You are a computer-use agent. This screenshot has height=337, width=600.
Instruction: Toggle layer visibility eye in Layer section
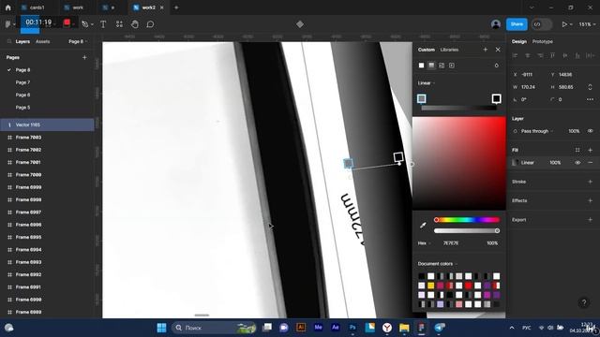point(590,131)
